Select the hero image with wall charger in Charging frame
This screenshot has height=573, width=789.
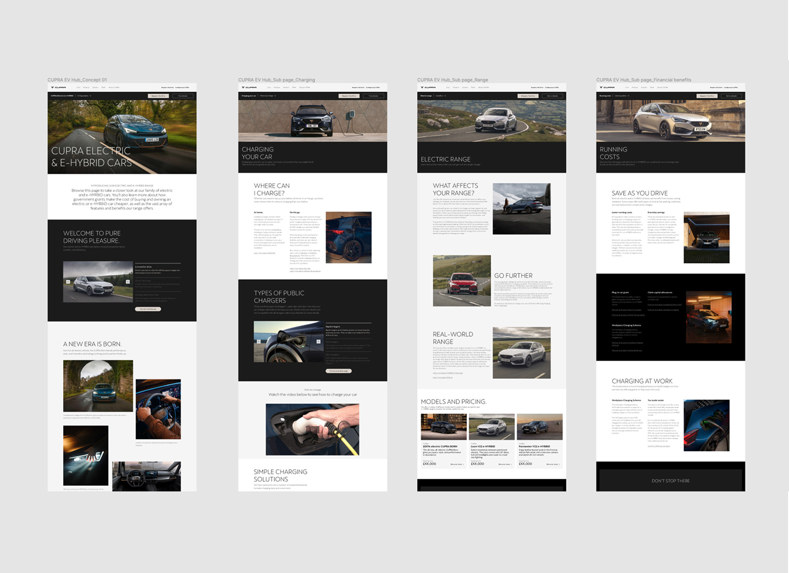tap(313, 121)
